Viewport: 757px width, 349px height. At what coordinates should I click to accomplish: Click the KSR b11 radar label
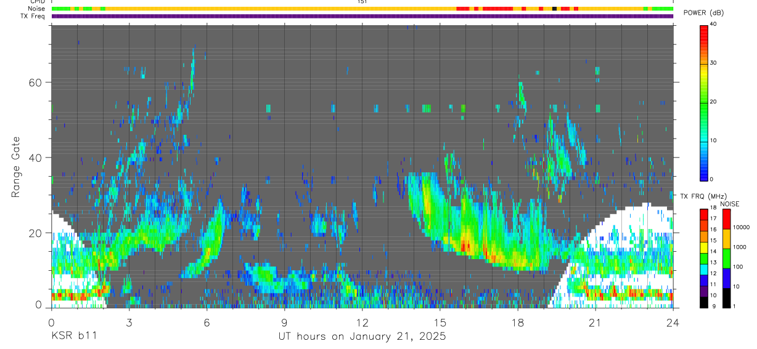click(74, 337)
